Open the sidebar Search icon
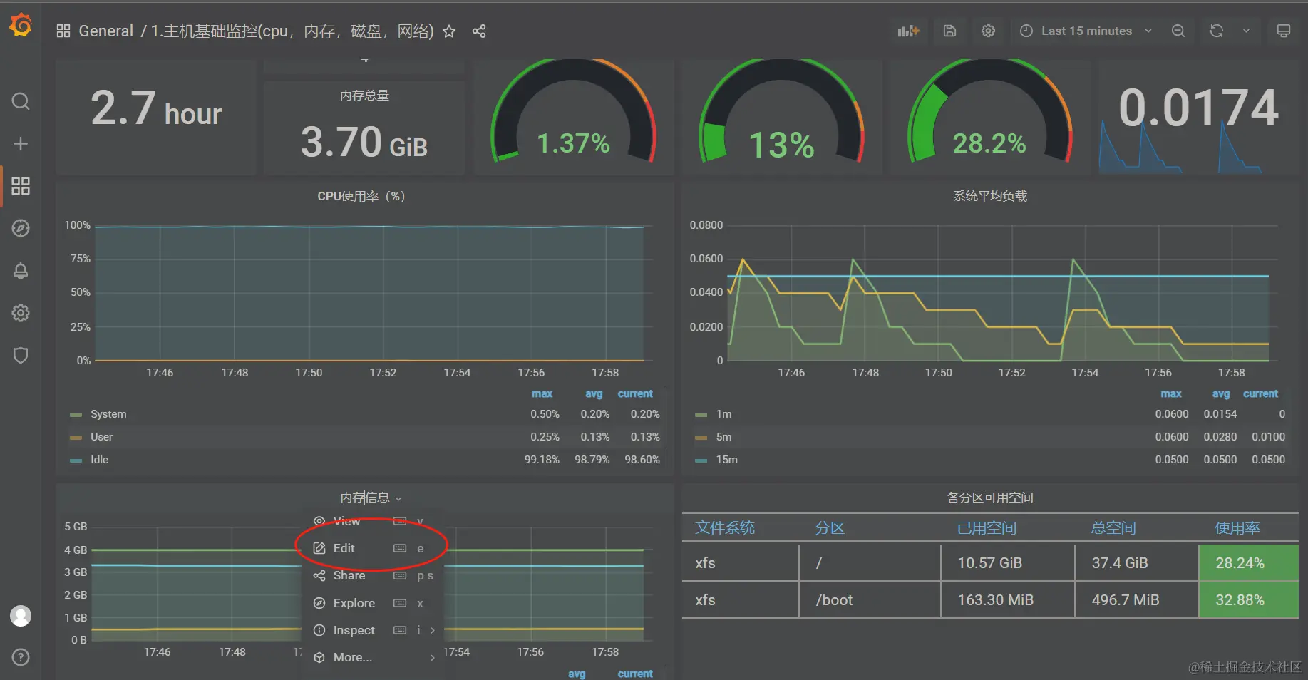The width and height of the screenshot is (1308, 680). [21, 101]
